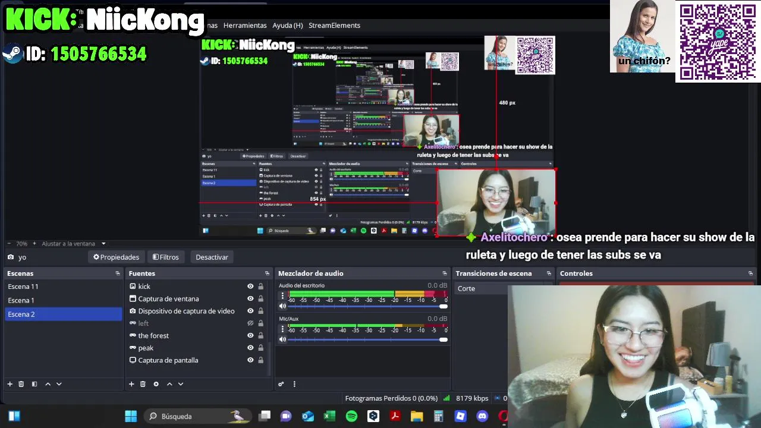Viewport: 761px width, 428px height.
Task: Move the source up in the Fuentes toolbar
Action: point(169,384)
